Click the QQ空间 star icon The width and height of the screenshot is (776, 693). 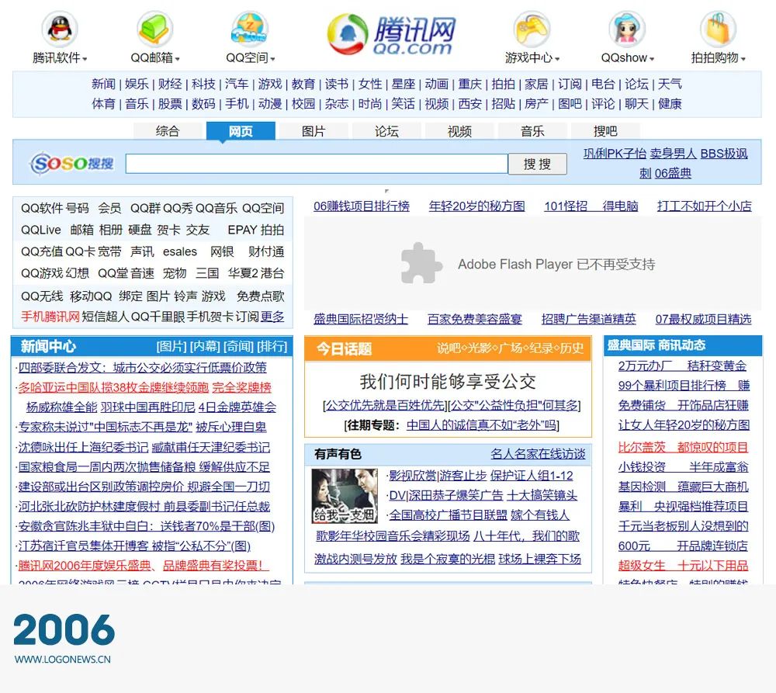250,29
